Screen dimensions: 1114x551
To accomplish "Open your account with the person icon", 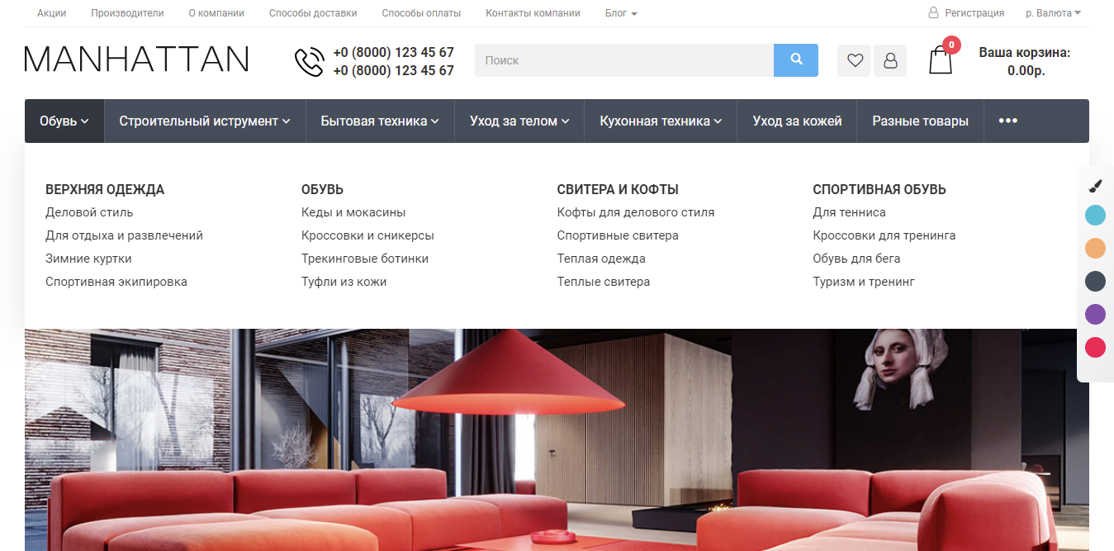I will tap(889, 59).
